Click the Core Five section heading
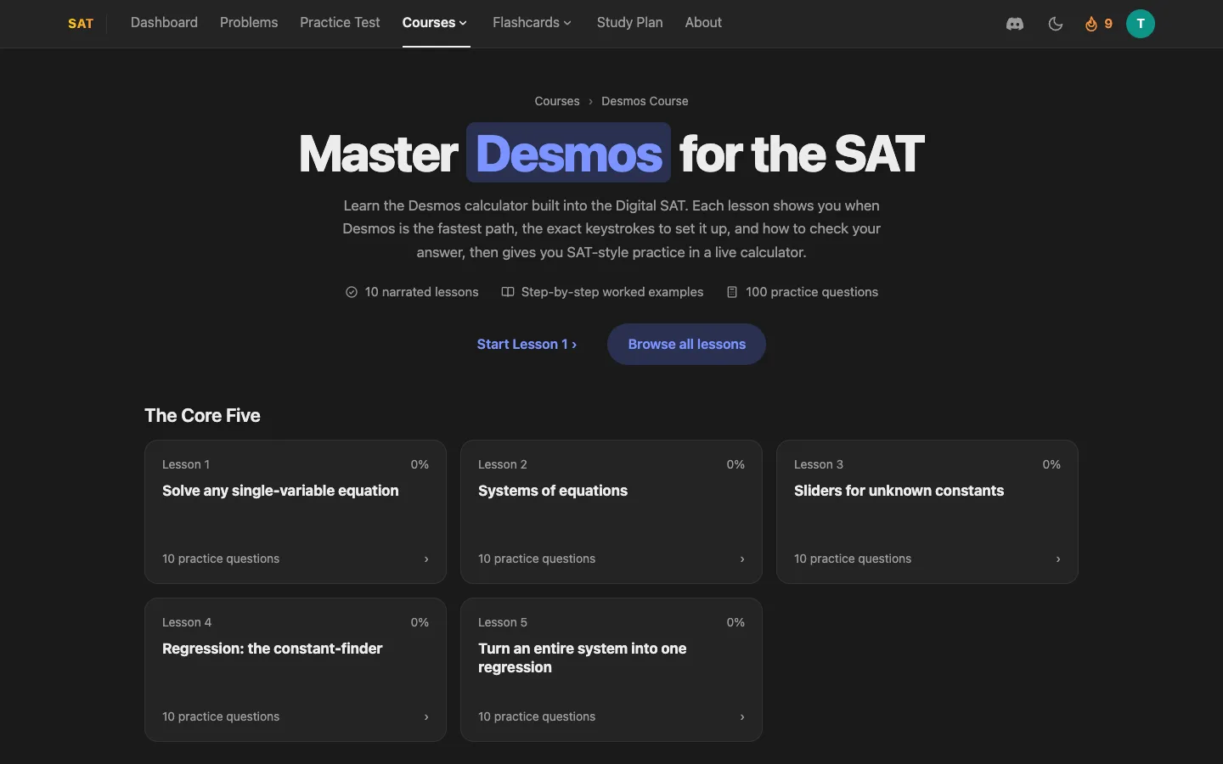Image resolution: width=1223 pixels, height=764 pixels. (x=202, y=415)
